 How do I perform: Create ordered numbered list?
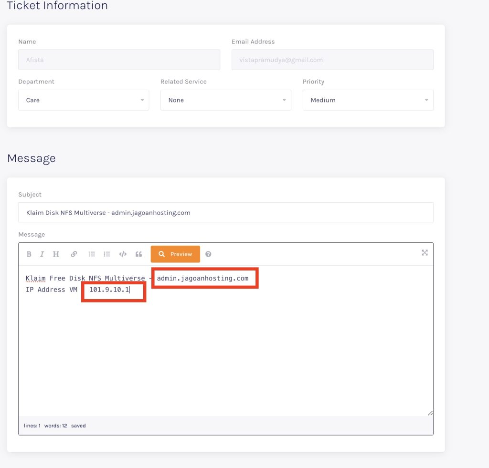107,254
